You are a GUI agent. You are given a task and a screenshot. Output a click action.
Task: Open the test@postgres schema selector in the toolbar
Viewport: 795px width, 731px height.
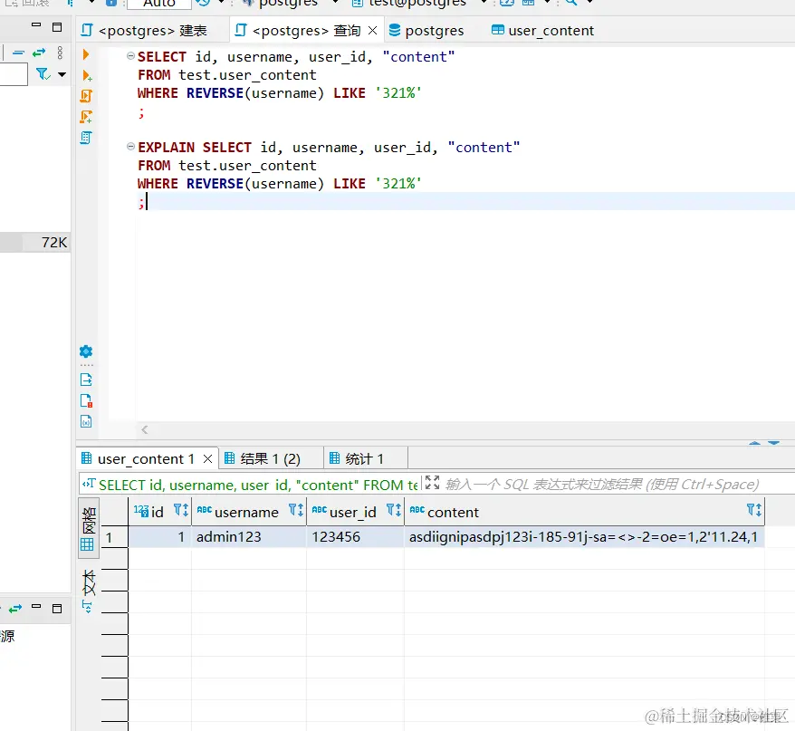(417, 4)
